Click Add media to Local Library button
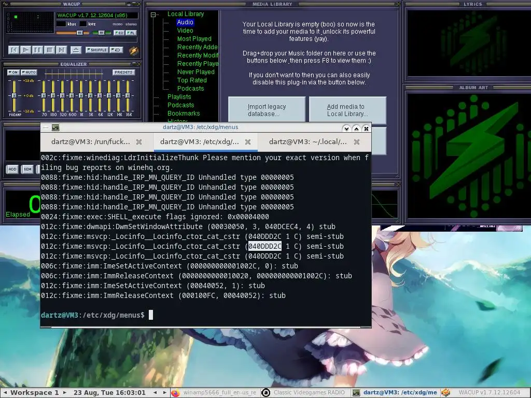 tap(348, 110)
